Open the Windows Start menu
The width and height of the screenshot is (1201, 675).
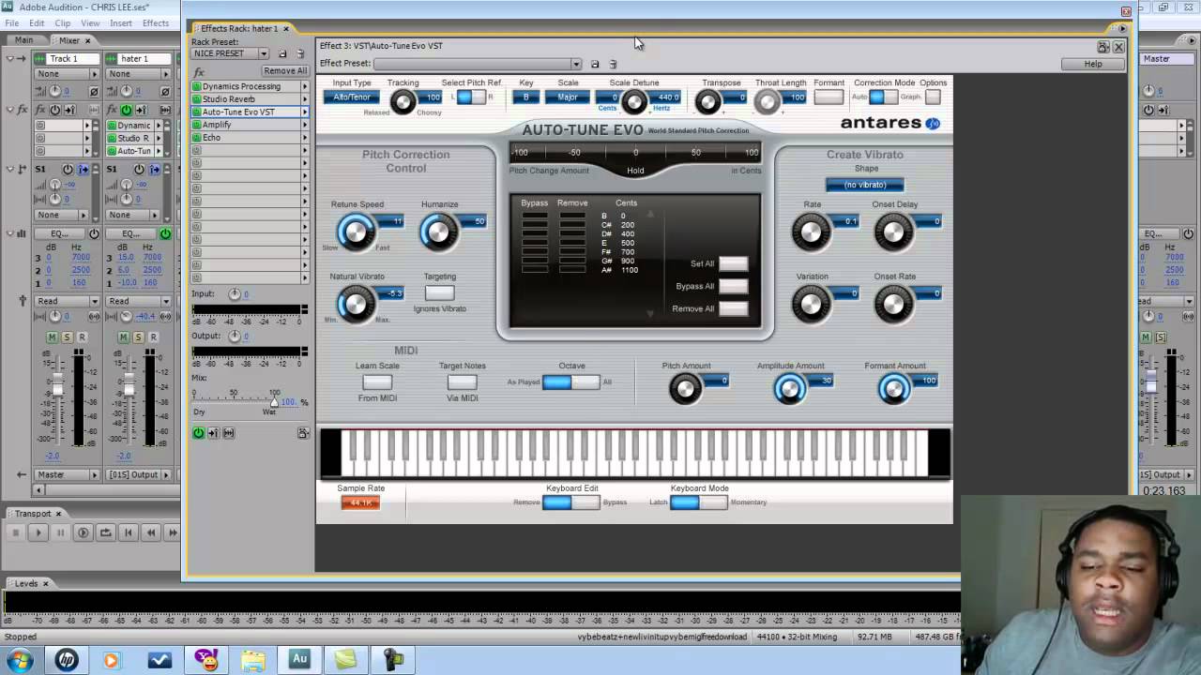20,659
